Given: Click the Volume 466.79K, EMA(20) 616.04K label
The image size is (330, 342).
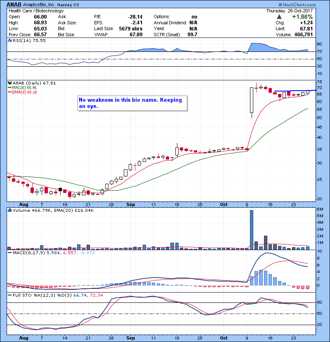Looking at the screenshot, I should 53,210.
